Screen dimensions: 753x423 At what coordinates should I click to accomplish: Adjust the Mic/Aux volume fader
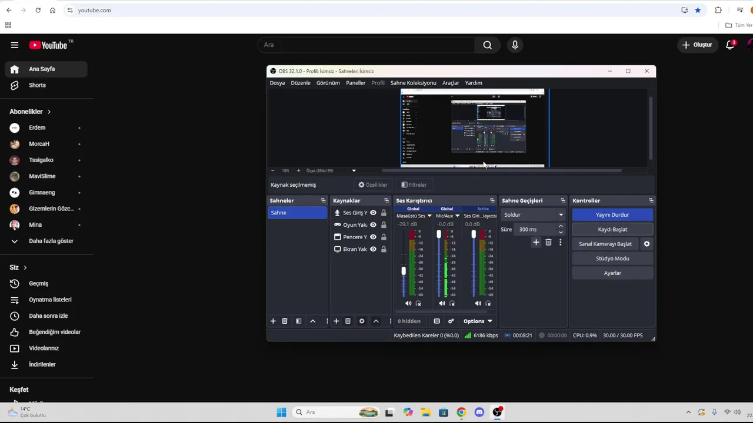pyautogui.click(x=438, y=234)
